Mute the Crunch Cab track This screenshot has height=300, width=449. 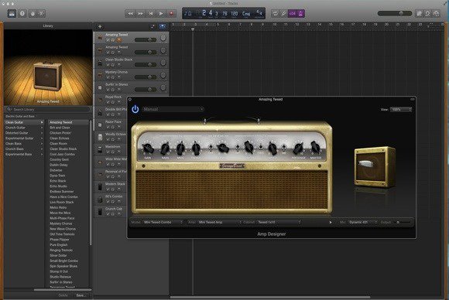tap(108, 213)
